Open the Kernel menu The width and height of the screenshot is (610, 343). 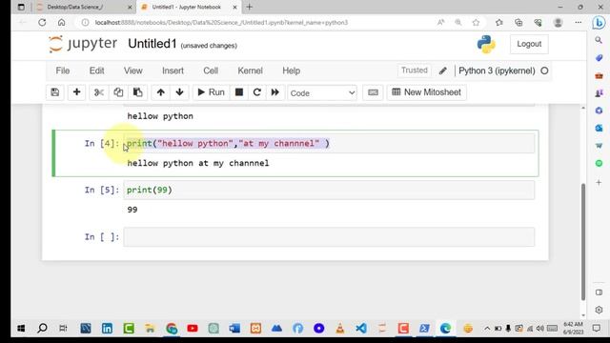point(250,71)
